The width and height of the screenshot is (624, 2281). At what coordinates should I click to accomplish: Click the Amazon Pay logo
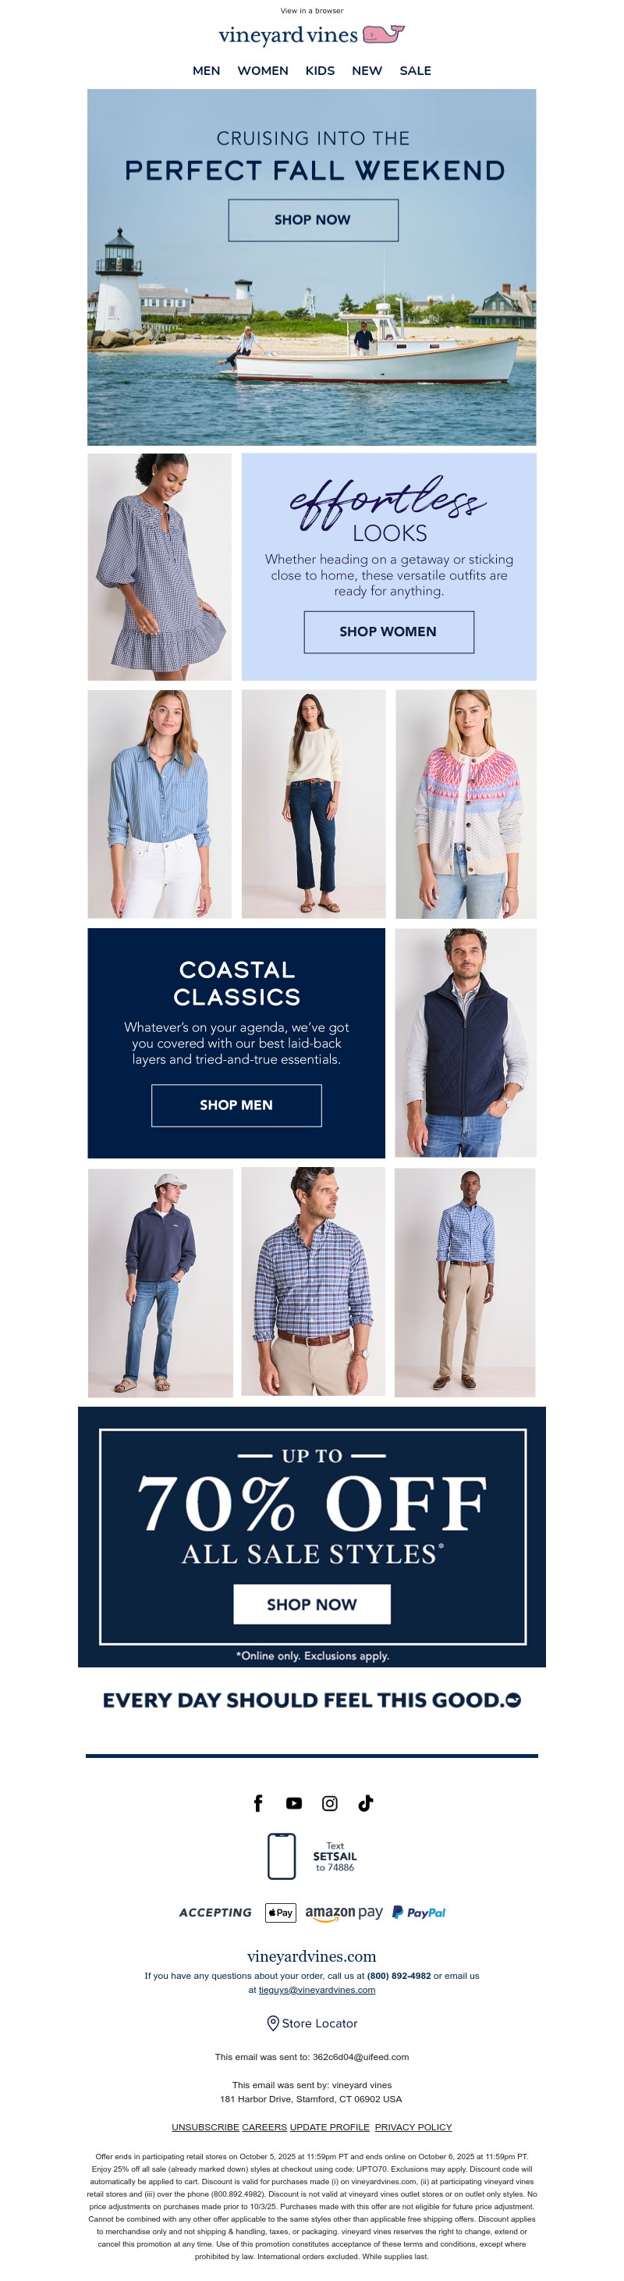point(343,1913)
